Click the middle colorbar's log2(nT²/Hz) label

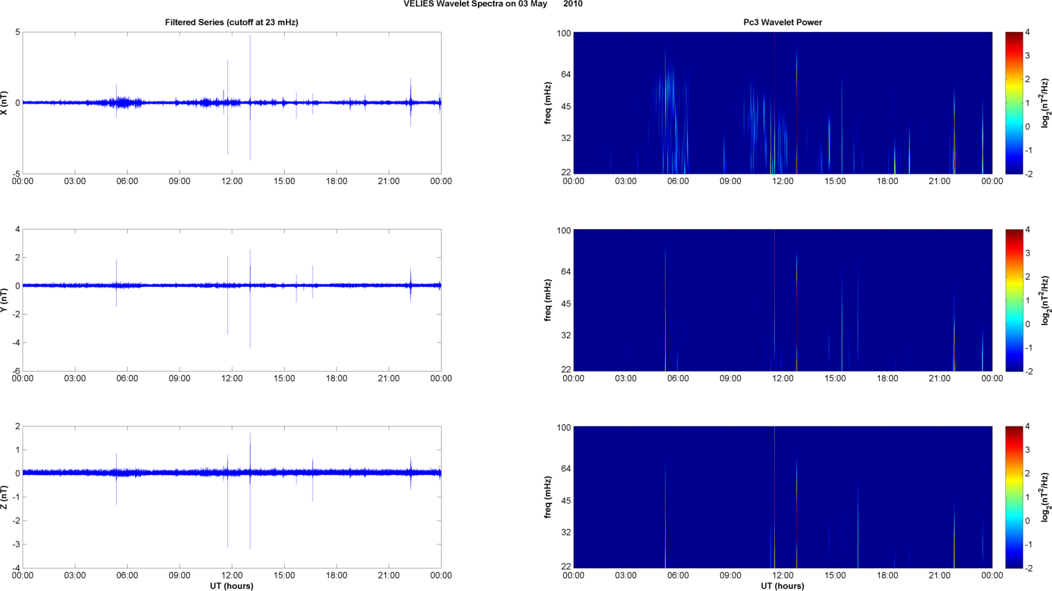click(x=1045, y=300)
